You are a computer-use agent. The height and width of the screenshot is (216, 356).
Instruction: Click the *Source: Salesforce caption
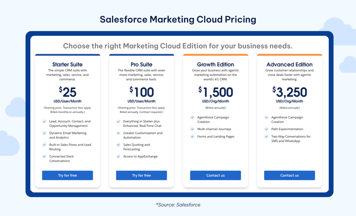pyautogui.click(x=178, y=205)
